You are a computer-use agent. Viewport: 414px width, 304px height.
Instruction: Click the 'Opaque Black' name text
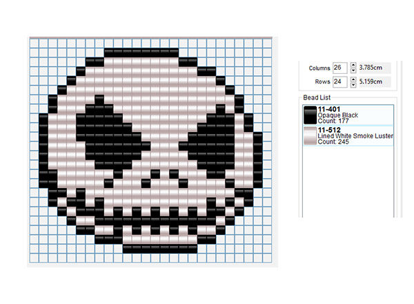click(337, 115)
